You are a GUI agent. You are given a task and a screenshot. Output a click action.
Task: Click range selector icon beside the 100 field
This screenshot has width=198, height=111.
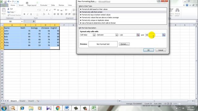tap(138, 35)
